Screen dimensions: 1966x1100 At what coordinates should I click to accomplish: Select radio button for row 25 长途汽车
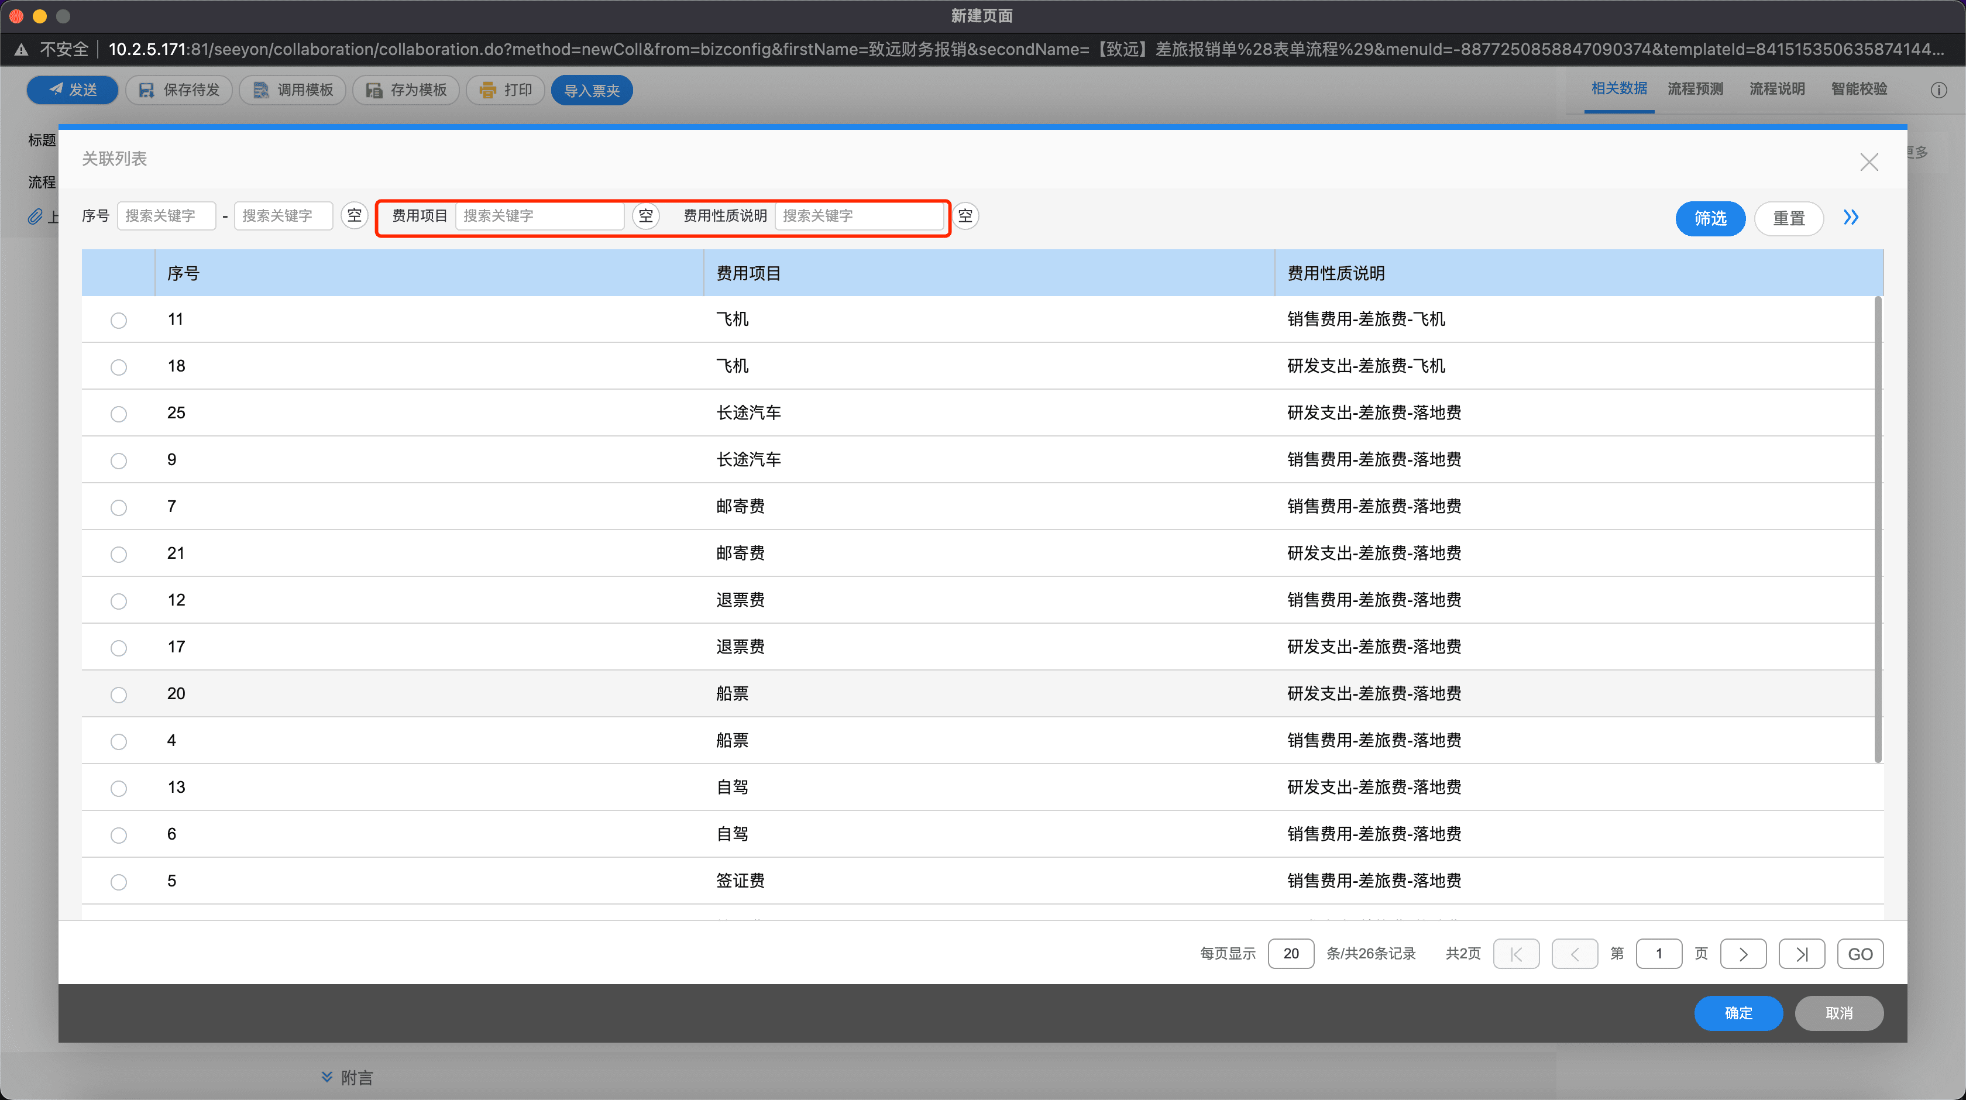tap(118, 414)
